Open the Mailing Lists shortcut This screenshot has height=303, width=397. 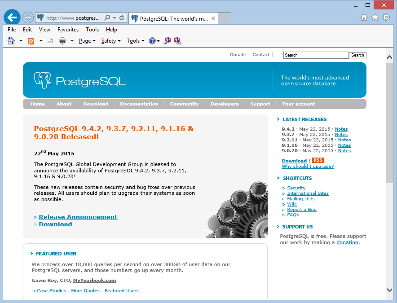tap(301, 199)
